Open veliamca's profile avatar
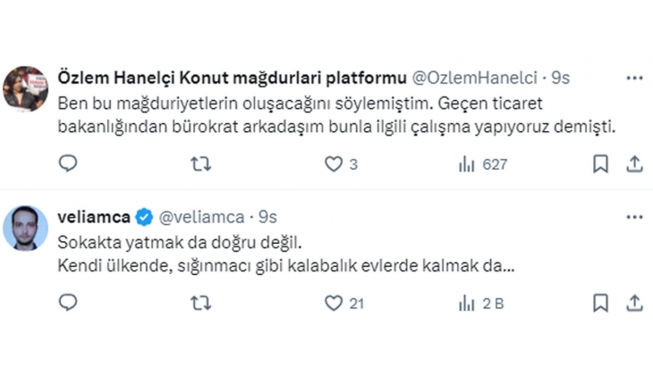Screen dimensions: 653x375 point(25,228)
